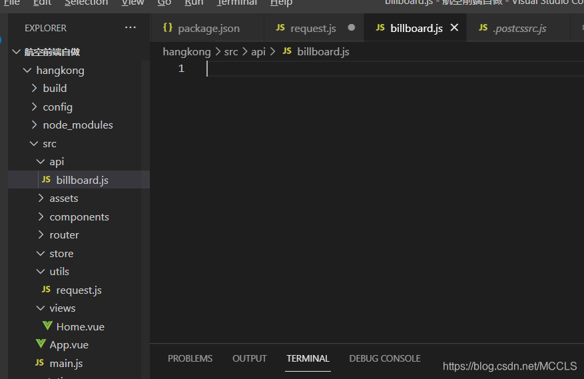Switch to the package.json tab
The height and width of the screenshot is (379, 584).
tap(208, 28)
